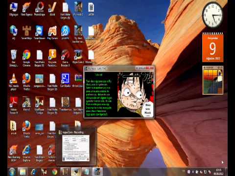Launch the VLC media player shortcut

coord(14,82)
